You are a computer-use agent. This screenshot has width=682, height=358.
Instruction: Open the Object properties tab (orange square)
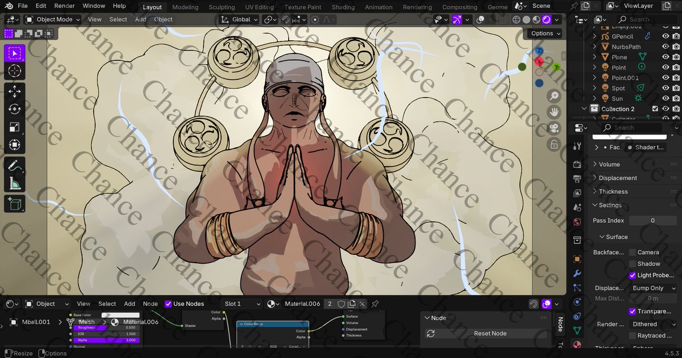[577, 259]
